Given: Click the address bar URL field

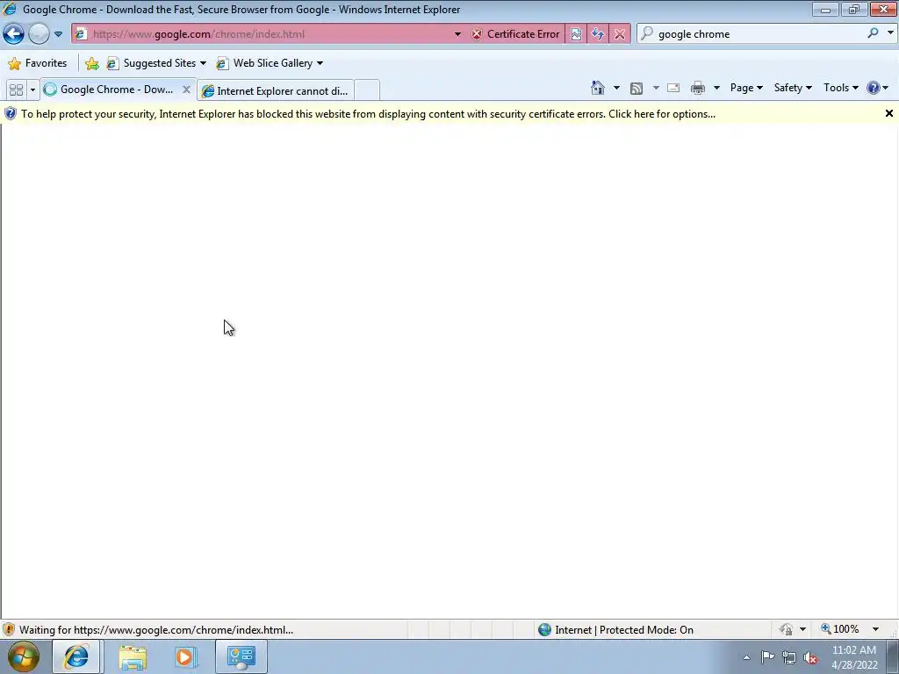Looking at the screenshot, I should [270, 34].
